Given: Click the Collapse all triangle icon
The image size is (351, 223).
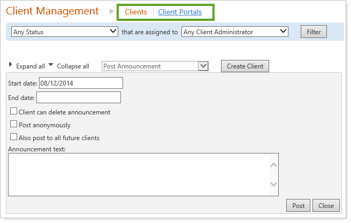Looking at the screenshot, I should click(51, 65).
